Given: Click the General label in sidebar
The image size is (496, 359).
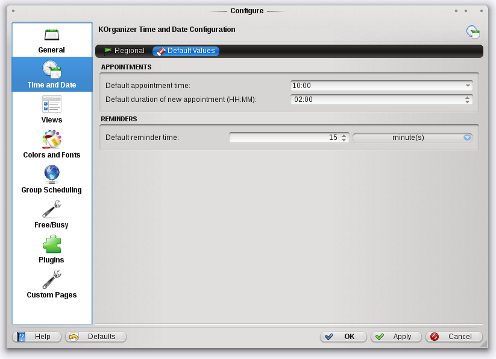Looking at the screenshot, I should click(52, 50).
